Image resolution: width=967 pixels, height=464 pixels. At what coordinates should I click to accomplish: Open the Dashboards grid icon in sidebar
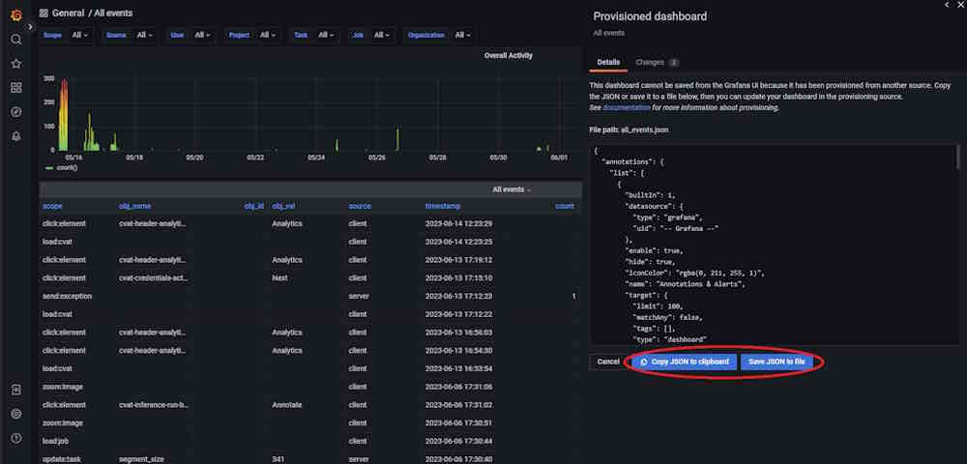click(15, 88)
